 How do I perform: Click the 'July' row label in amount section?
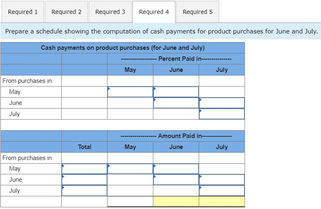[x=15, y=191]
